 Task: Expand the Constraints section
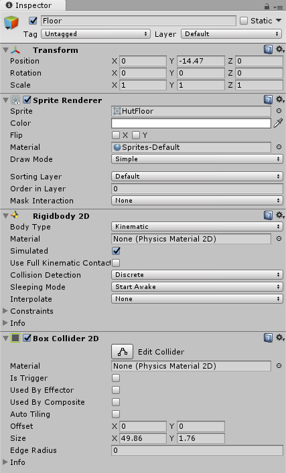pyautogui.click(x=5, y=310)
